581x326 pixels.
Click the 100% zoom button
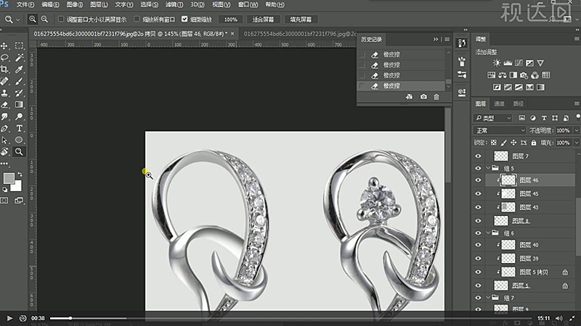point(230,20)
